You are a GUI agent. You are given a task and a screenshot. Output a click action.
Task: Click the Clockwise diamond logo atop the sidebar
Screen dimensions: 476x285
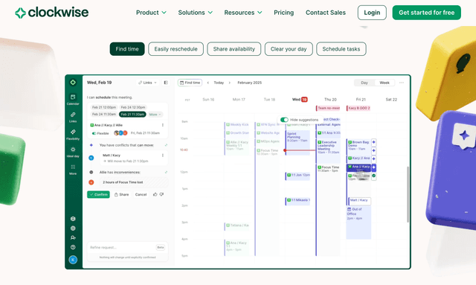73,82
